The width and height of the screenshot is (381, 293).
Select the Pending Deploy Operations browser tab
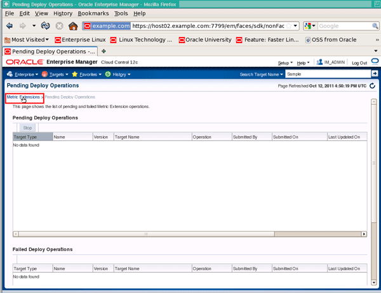[50, 51]
